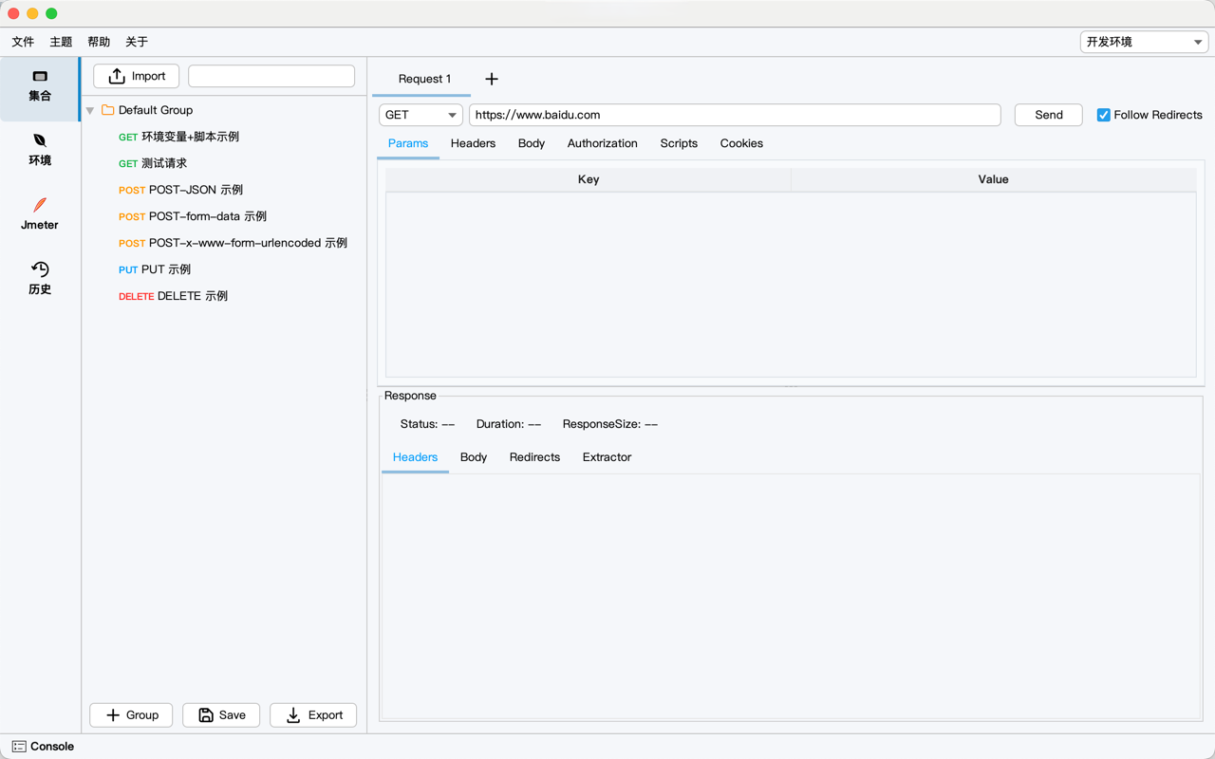Open the 开发环境 environment dropdown
The image size is (1215, 759).
pyautogui.click(x=1144, y=42)
